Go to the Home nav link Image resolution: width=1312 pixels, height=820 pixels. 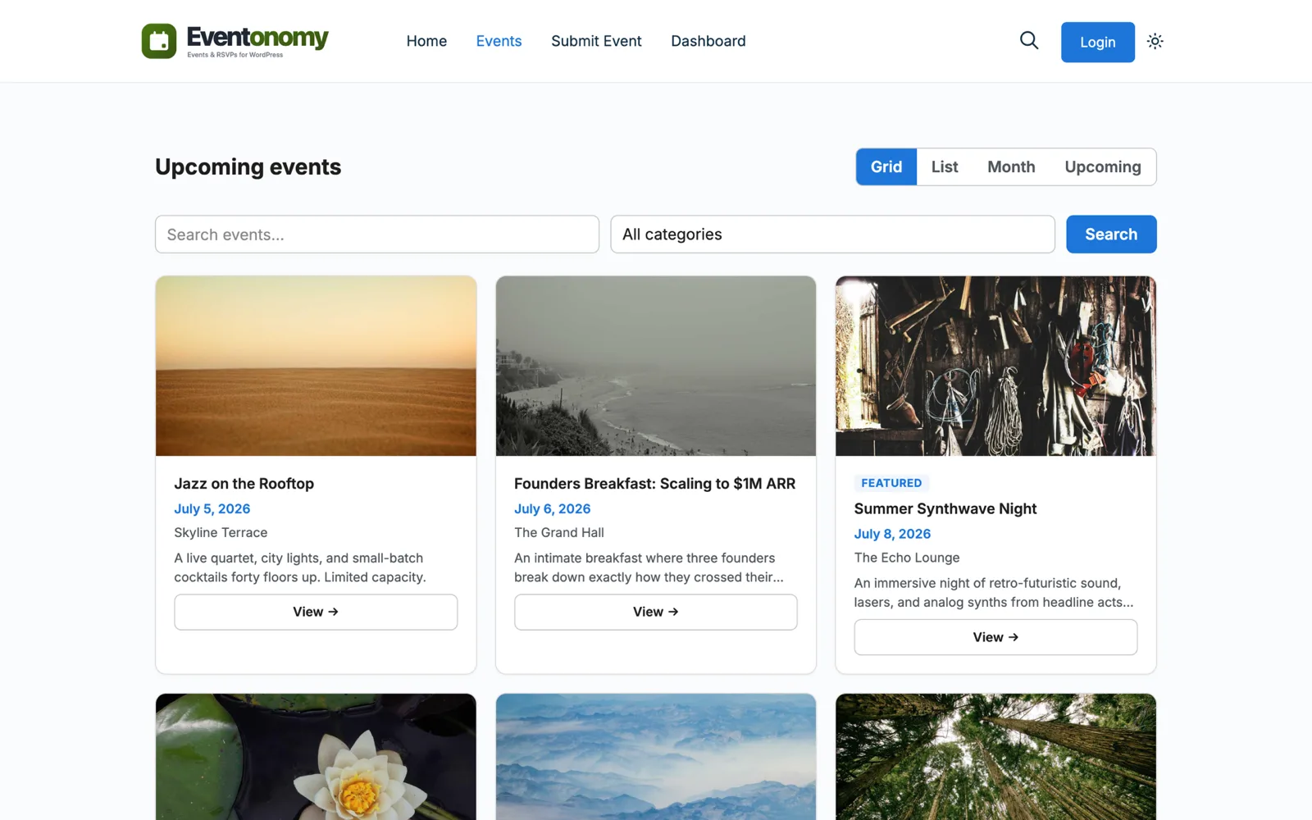[426, 41]
